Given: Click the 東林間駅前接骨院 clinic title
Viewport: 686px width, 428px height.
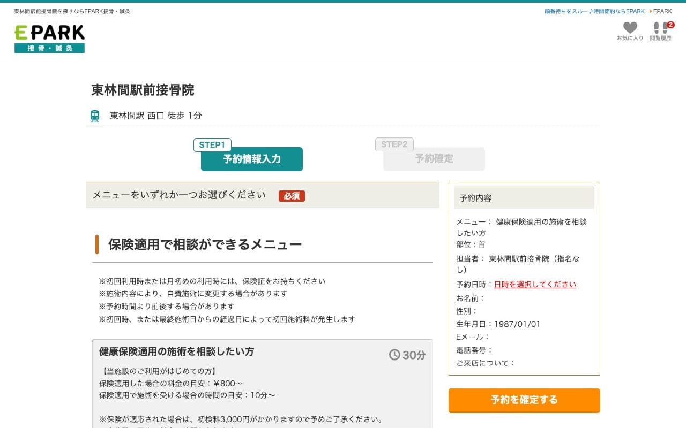Looking at the screenshot, I should point(143,90).
